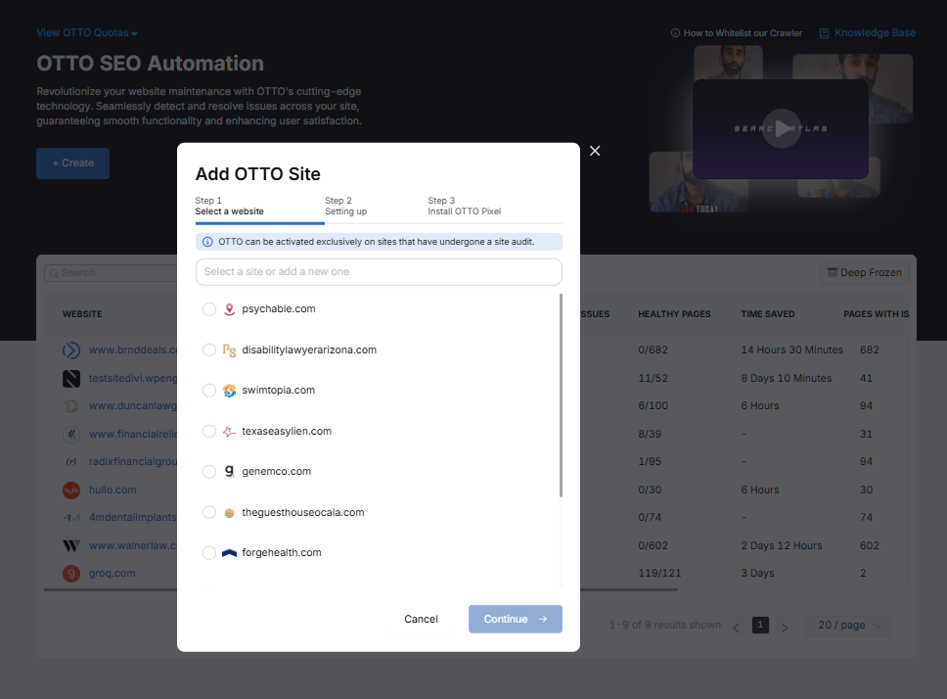Click the TIME SAVED column header
Image resolution: width=947 pixels, height=699 pixels.
(768, 314)
